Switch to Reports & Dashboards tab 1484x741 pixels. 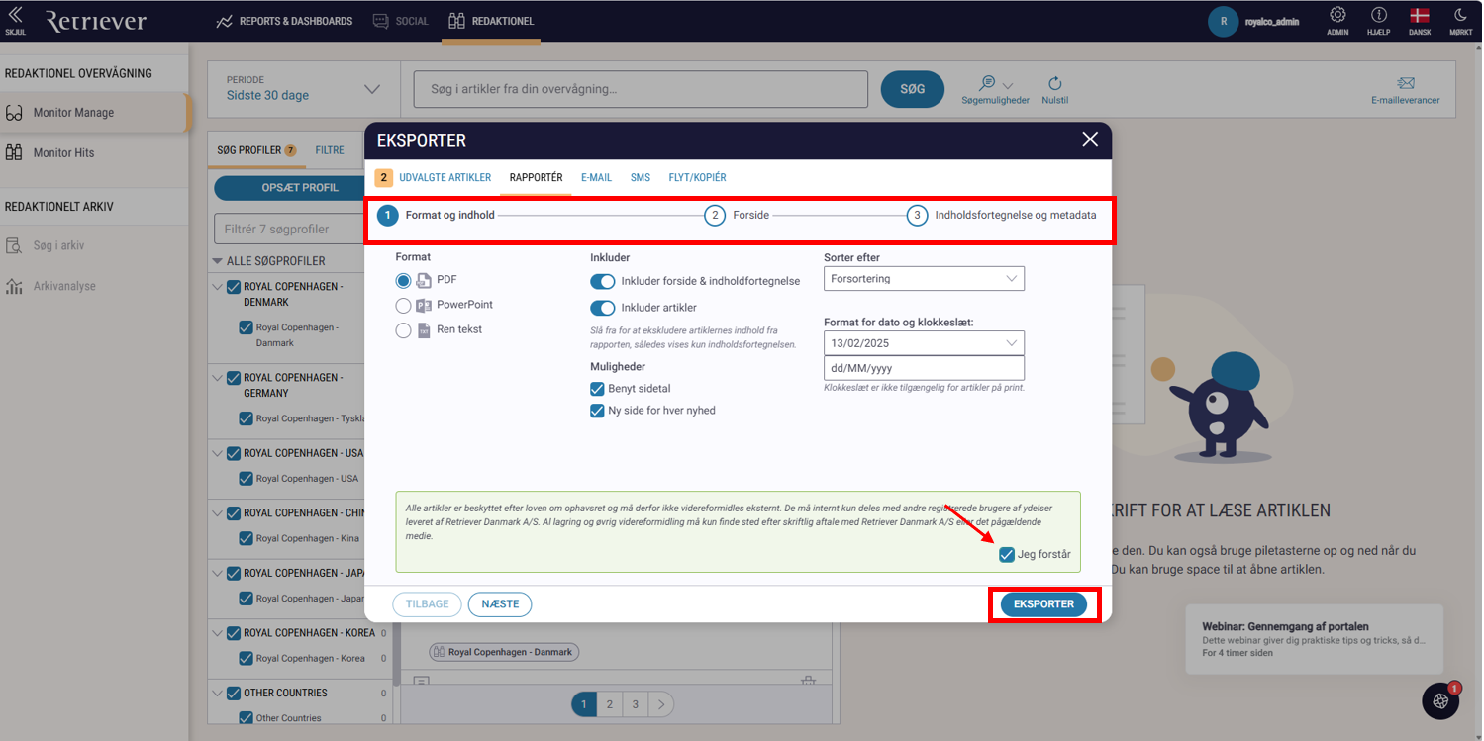pos(284,21)
